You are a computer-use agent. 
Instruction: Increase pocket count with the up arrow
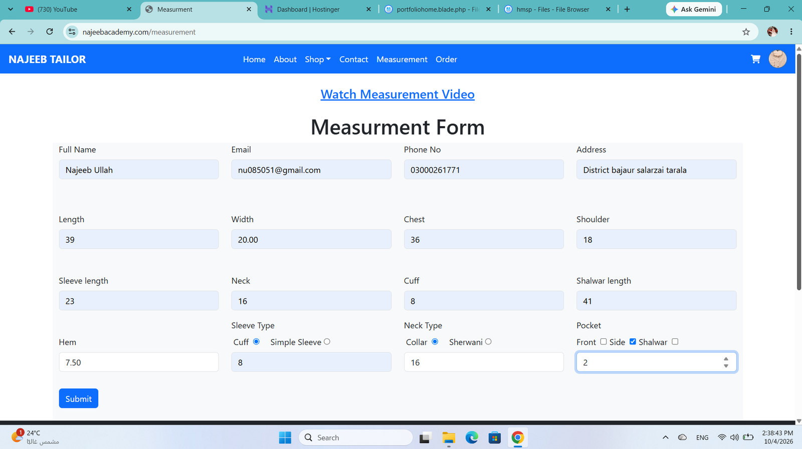click(726, 359)
